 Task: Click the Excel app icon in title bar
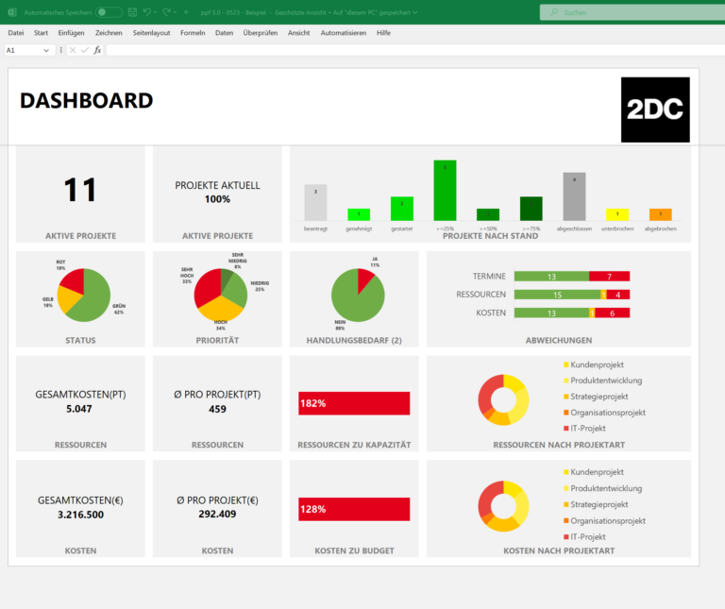12,12
